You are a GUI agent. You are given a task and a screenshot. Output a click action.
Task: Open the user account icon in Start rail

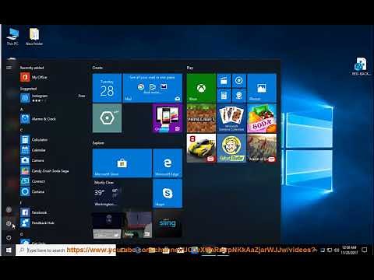(9, 209)
